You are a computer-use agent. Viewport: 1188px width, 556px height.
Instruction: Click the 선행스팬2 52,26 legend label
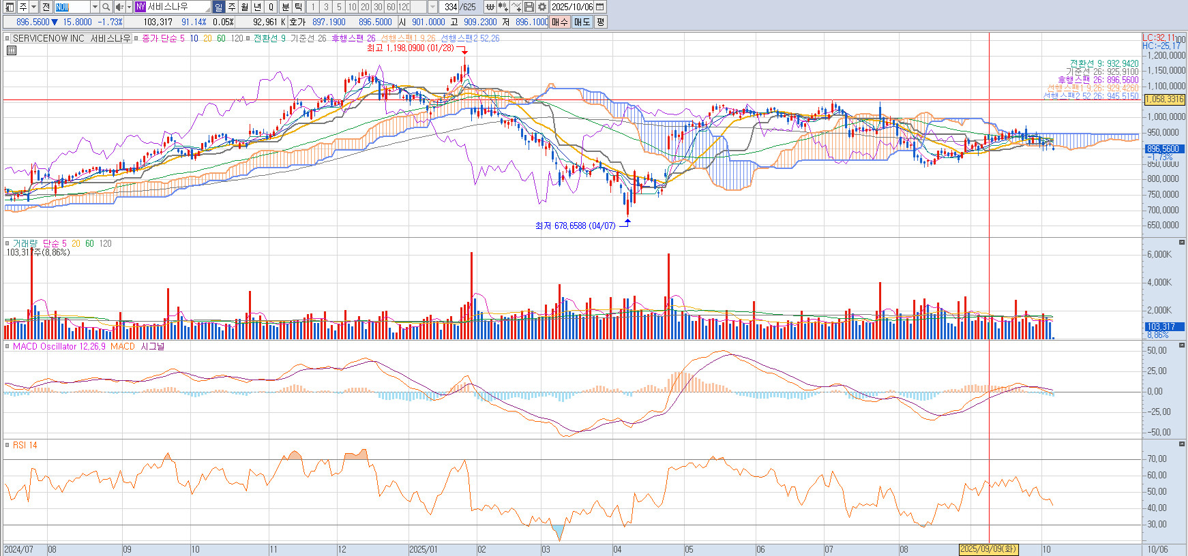[470, 39]
